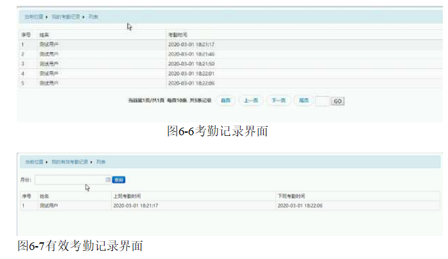Screen dimensions: 448x259
Task: Click 姓名 header in upper table
Action: pyautogui.click(x=44, y=35)
